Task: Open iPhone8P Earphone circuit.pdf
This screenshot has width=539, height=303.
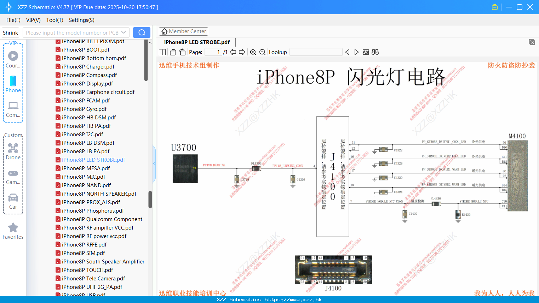Action: 98,92
